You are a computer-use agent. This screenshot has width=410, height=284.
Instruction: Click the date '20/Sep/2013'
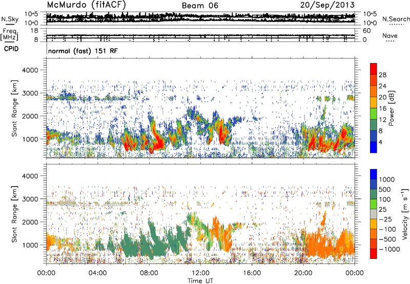pyautogui.click(x=327, y=5)
